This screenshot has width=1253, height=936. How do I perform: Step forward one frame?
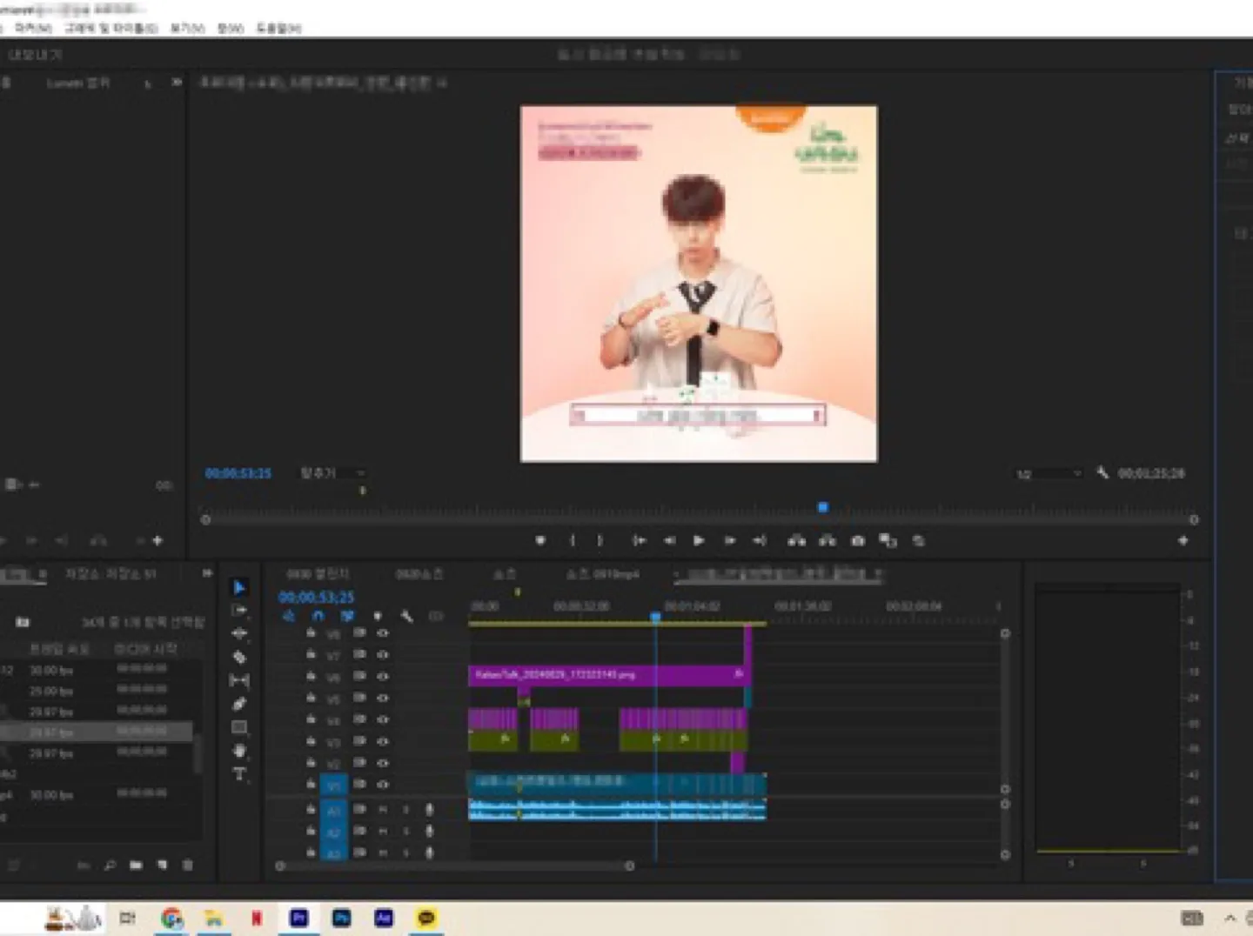pyautogui.click(x=729, y=540)
